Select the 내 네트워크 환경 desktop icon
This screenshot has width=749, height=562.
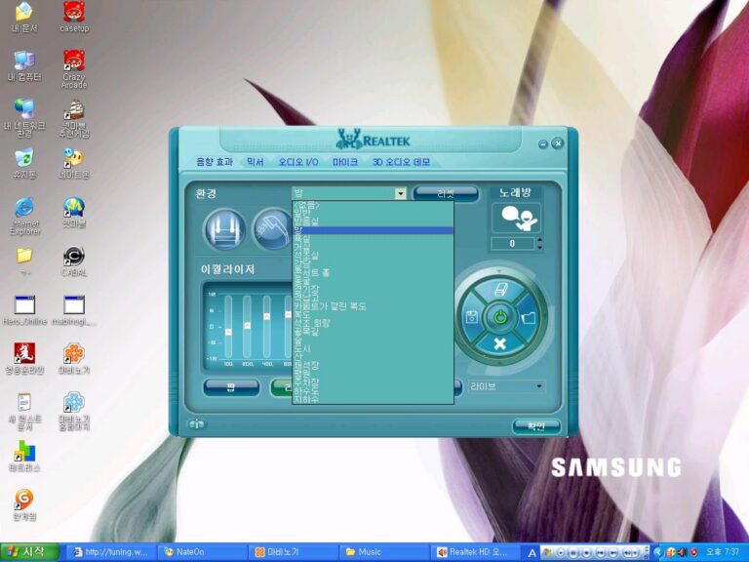tap(24, 118)
